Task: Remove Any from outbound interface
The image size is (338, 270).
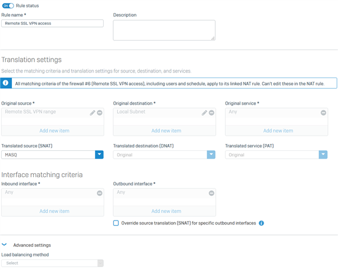Action: 211,193
